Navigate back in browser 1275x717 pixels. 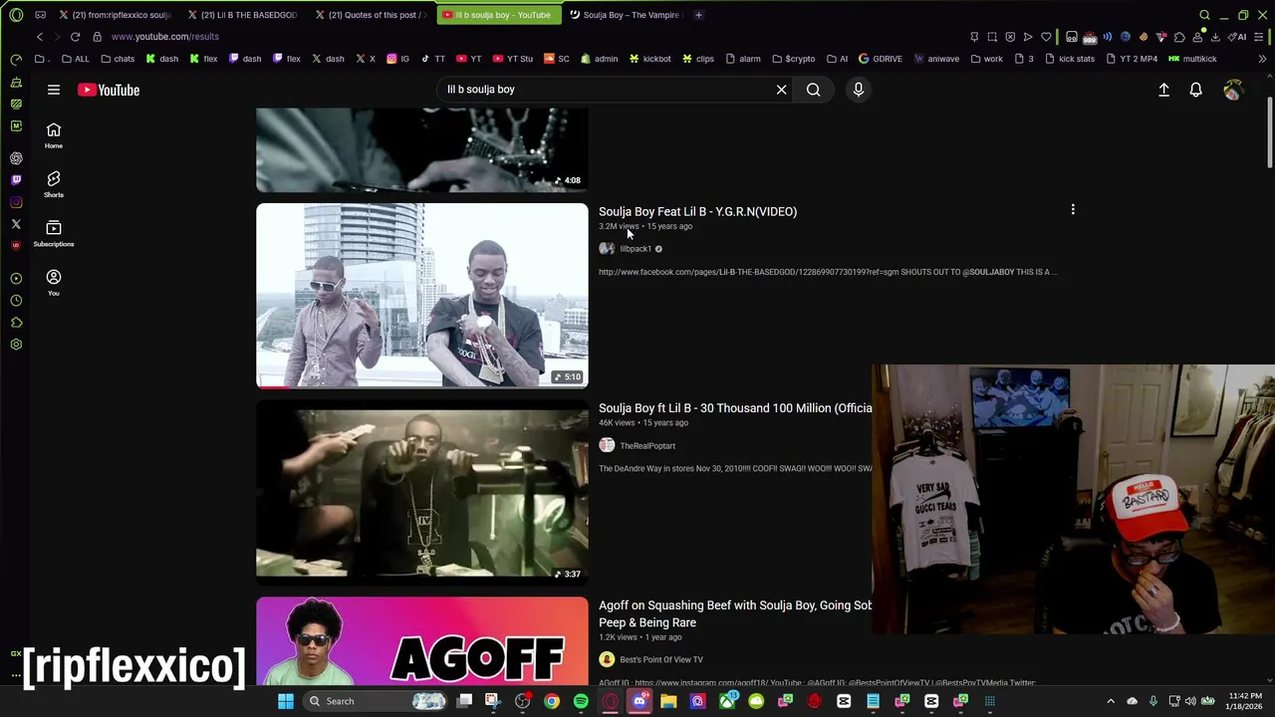40,37
